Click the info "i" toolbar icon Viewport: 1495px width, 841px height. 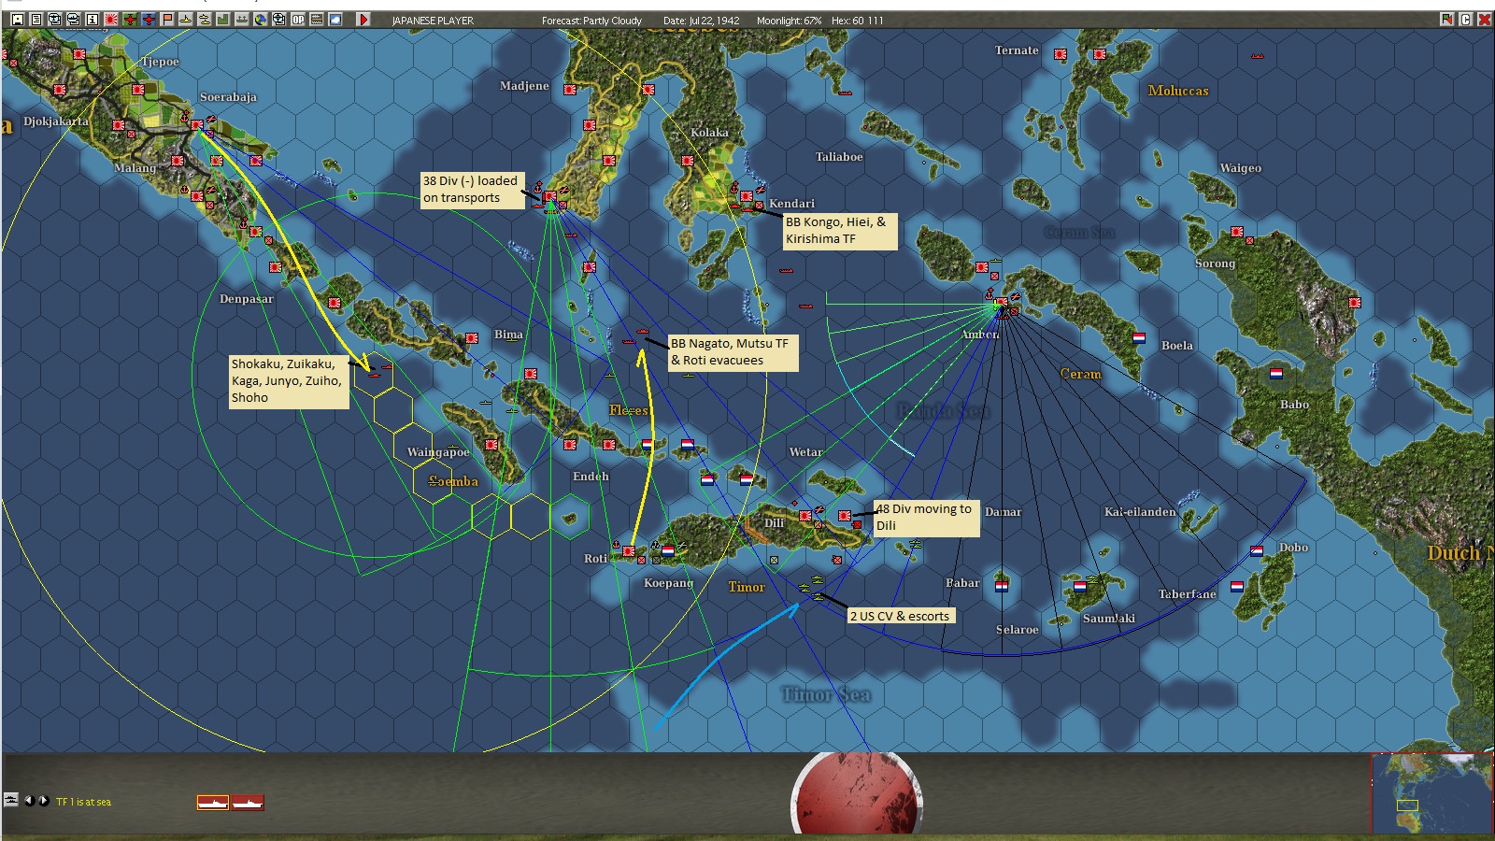click(93, 20)
